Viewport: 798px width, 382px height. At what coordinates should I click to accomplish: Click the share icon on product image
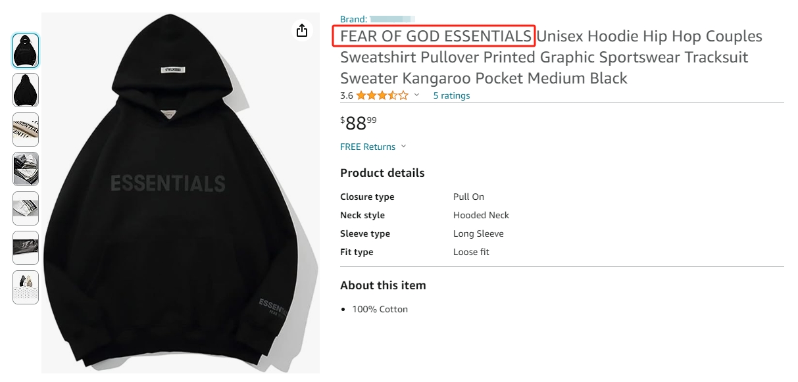pos(302,31)
